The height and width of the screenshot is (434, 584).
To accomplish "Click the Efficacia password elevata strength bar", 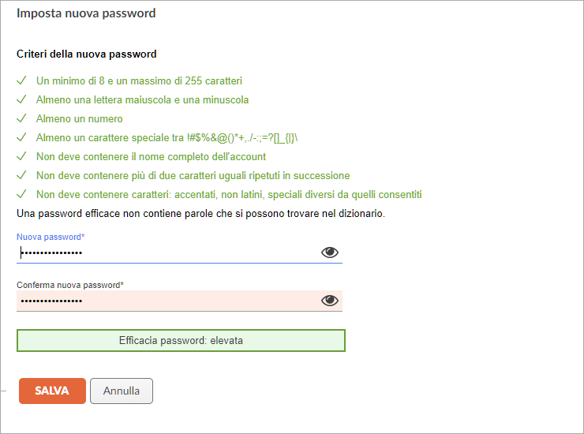I will [x=181, y=341].
